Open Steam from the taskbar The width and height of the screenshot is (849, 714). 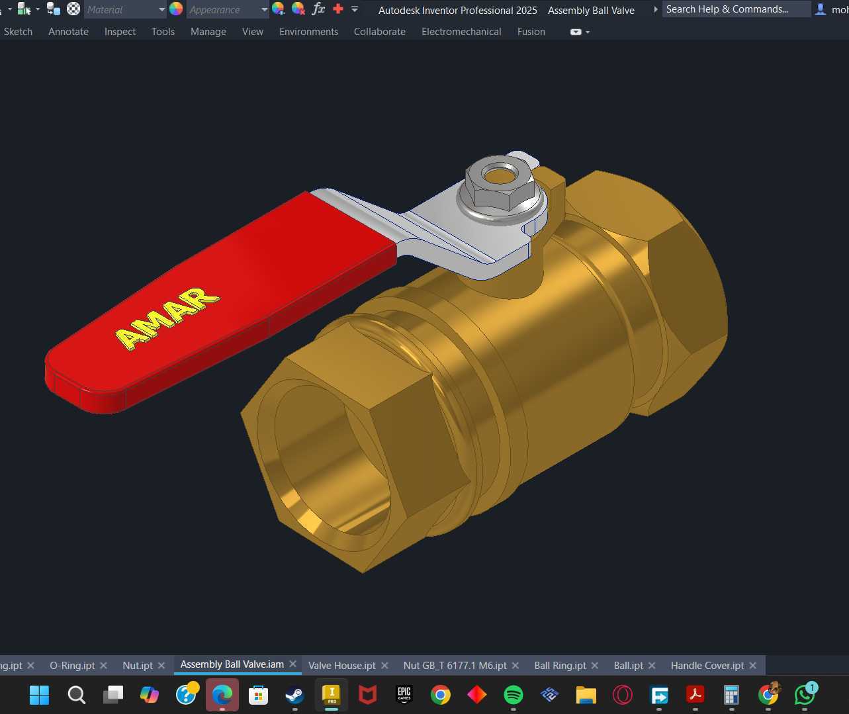pos(294,695)
